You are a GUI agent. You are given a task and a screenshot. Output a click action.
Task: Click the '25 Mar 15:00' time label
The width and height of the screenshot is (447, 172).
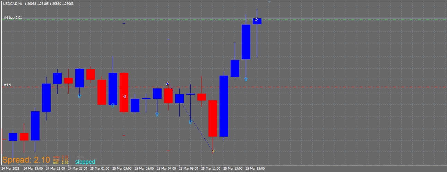255,169
